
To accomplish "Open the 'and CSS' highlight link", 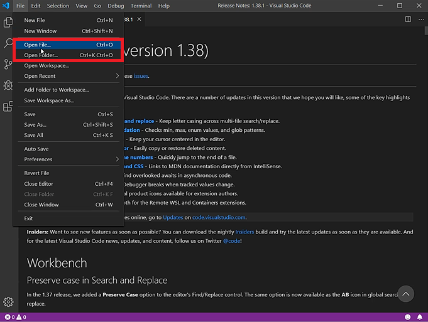I will [133, 166].
